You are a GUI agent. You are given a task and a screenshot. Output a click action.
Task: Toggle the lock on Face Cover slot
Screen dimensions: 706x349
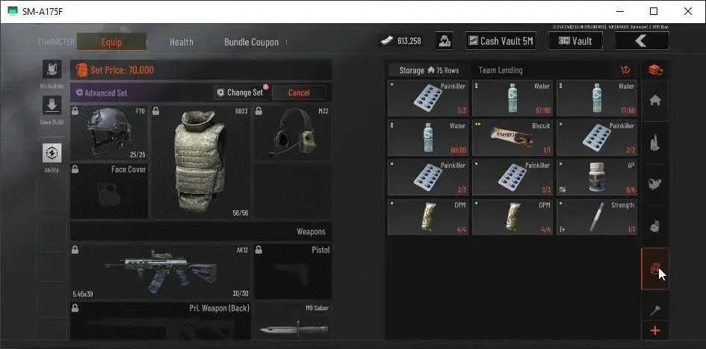coord(75,169)
